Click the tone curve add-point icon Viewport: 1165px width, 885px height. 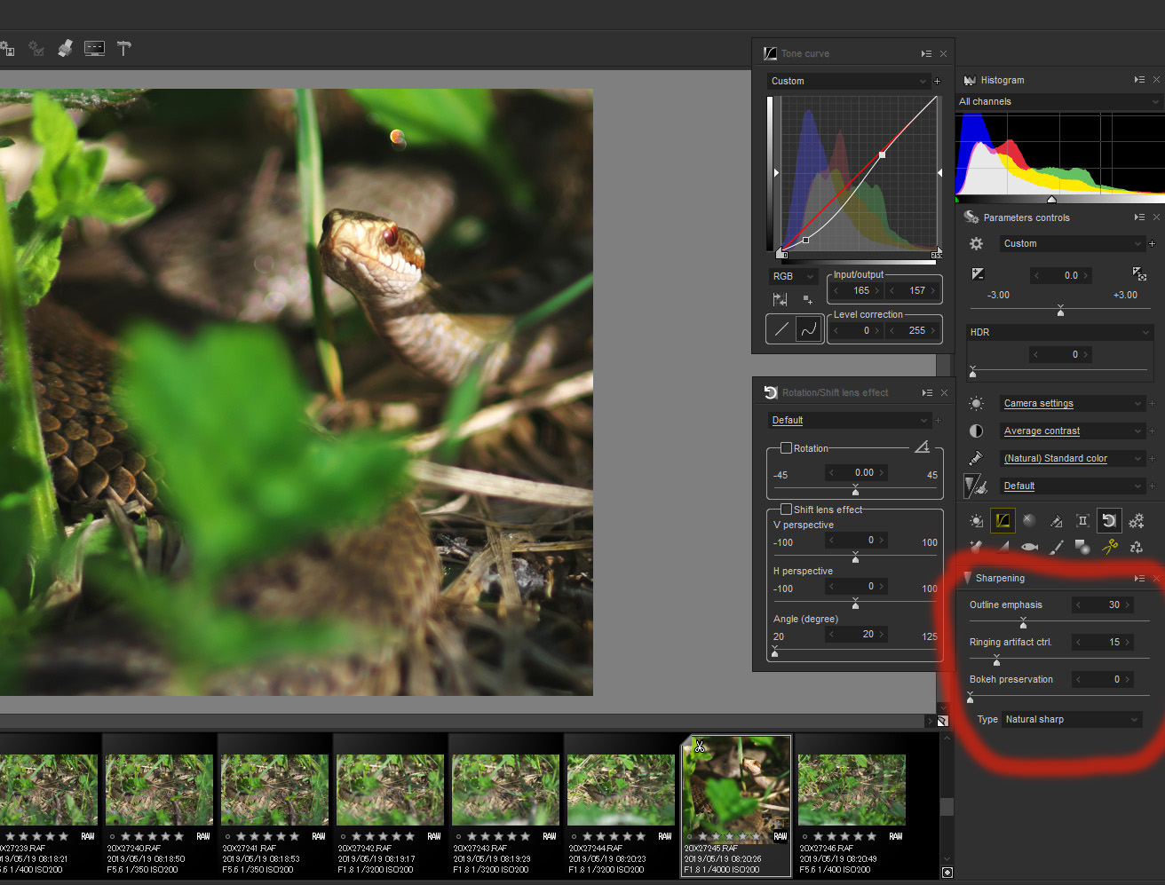[807, 299]
